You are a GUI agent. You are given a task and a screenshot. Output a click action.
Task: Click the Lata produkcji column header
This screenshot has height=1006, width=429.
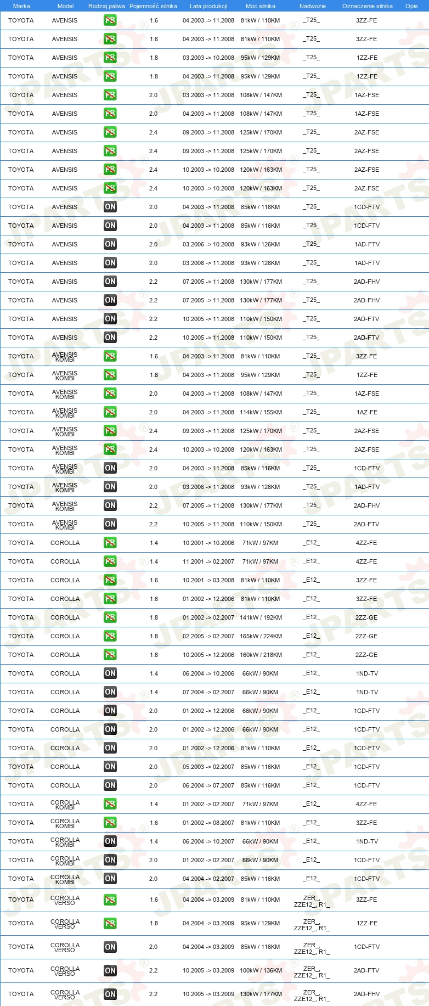[208, 6]
